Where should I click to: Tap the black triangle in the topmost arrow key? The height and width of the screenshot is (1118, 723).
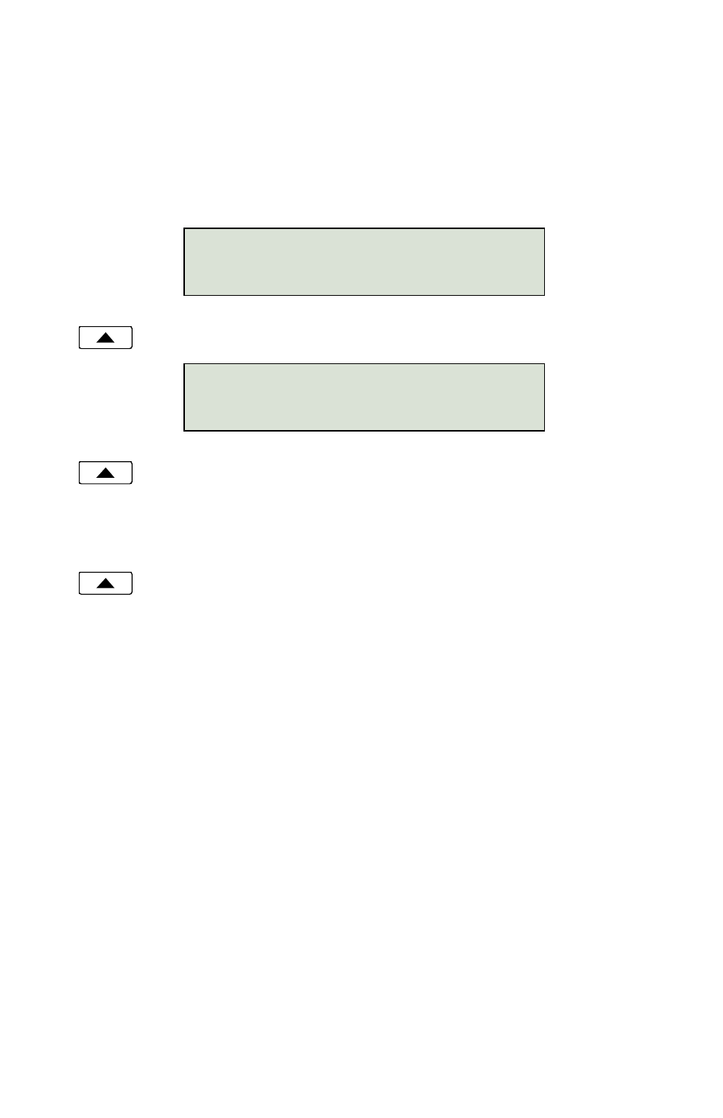pos(105,338)
